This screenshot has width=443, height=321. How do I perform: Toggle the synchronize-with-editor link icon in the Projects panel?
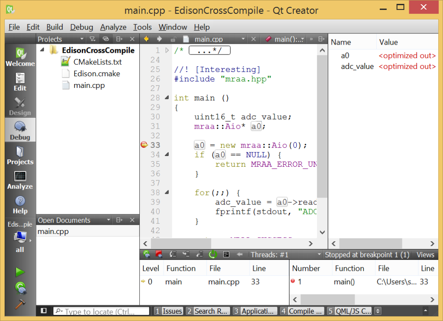(105, 39)
